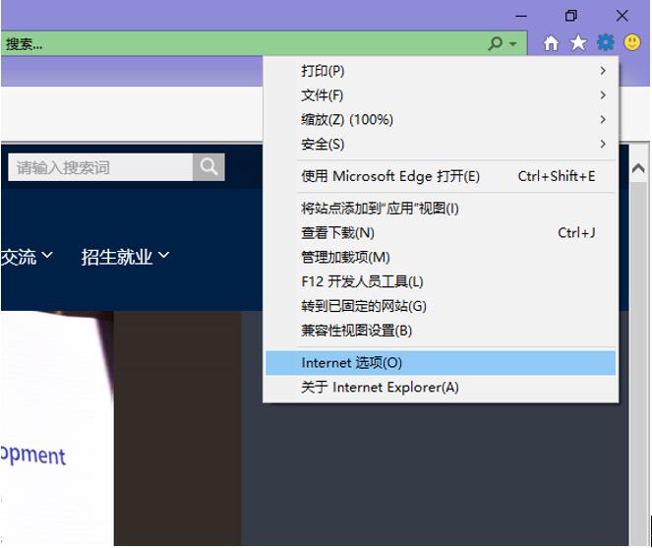Click the Home icon in browser toolbar

tap(552, 43)
